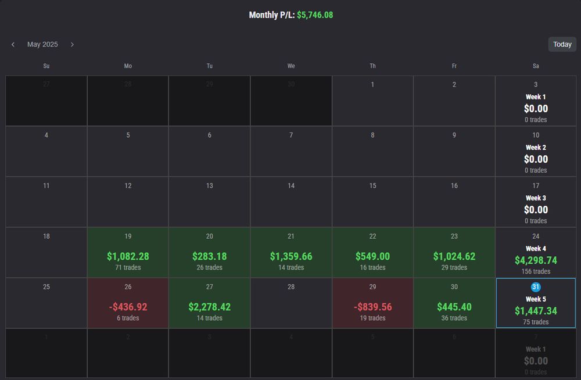Select May 29 loss of -$839.56
Screen dimensions: 581x380
click(372, 303)
